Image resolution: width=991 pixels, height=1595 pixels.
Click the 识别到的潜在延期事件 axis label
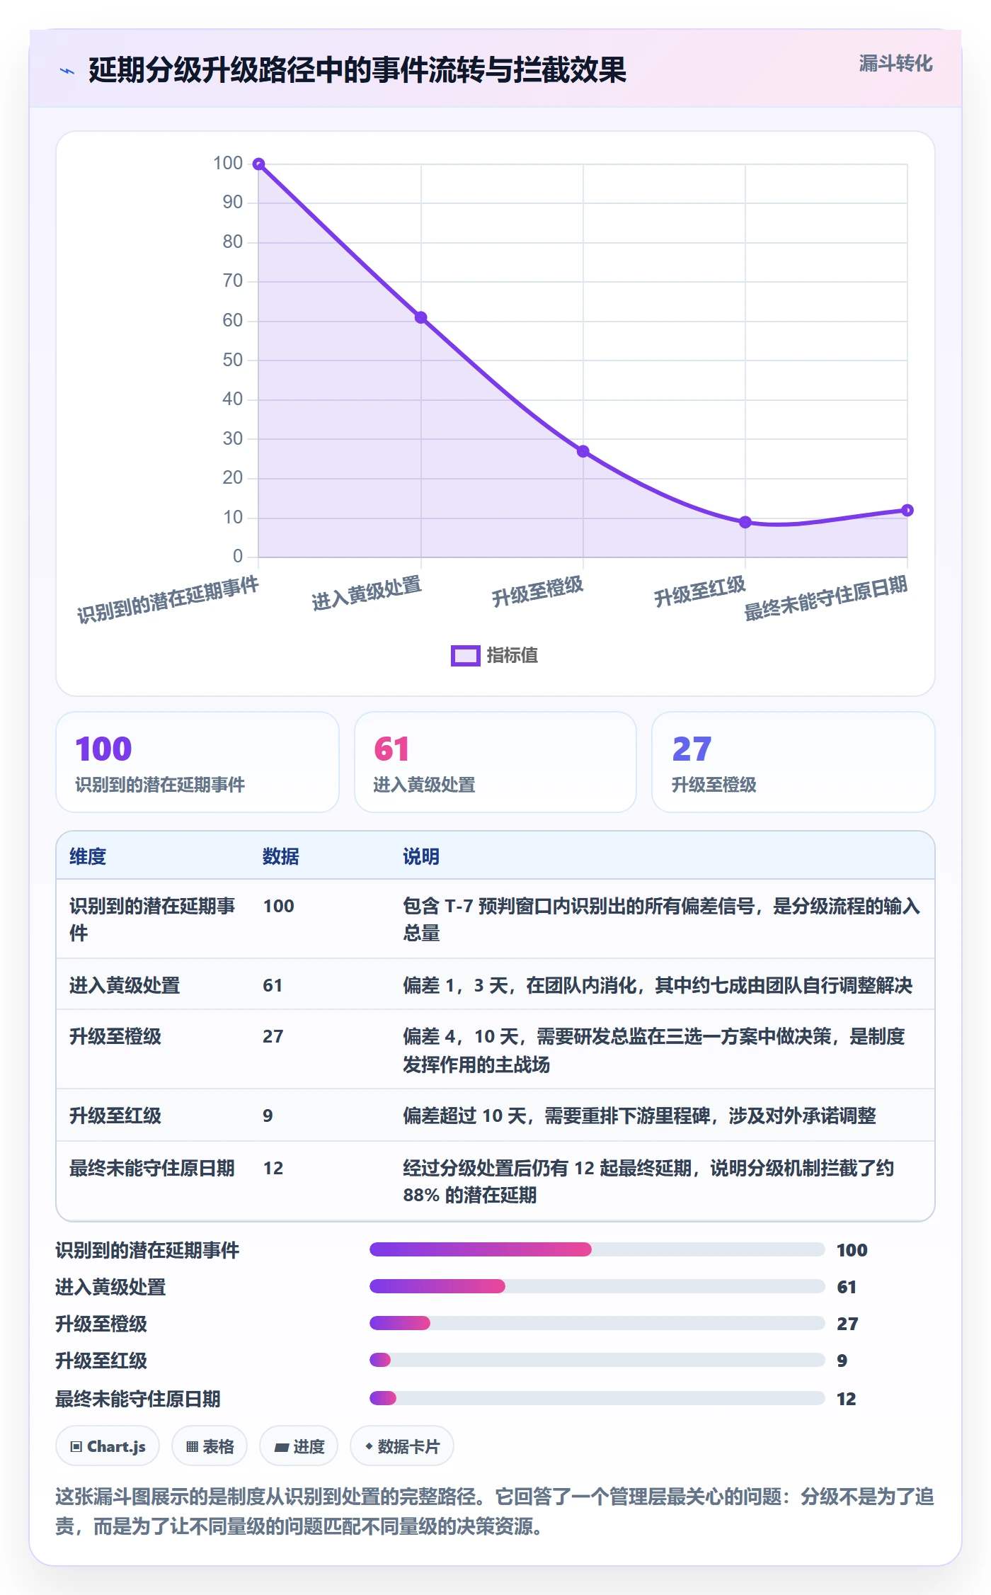(x=168, y=600)
